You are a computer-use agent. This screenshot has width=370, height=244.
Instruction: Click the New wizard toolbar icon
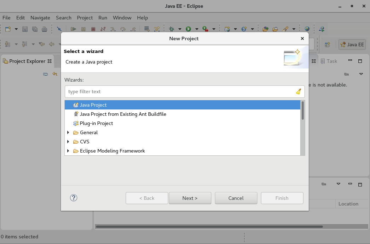tap(8, 29)
